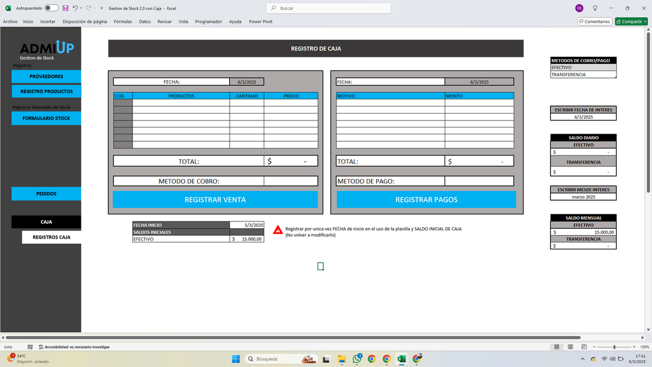Open the Comentarios pane button
Image resolution: width=652 pixels, height=367 pixels.
595,22
